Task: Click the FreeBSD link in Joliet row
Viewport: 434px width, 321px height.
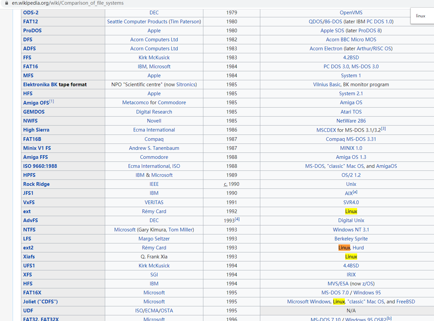Action: pos(406,302)
